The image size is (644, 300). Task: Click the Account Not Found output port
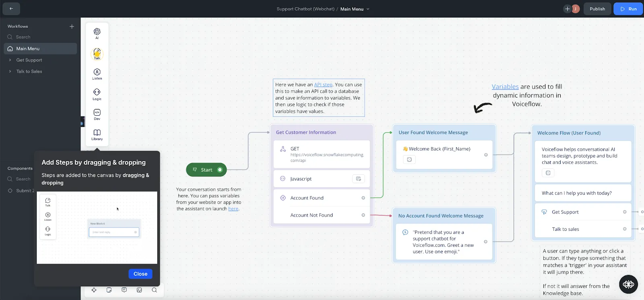coord(363,215)
